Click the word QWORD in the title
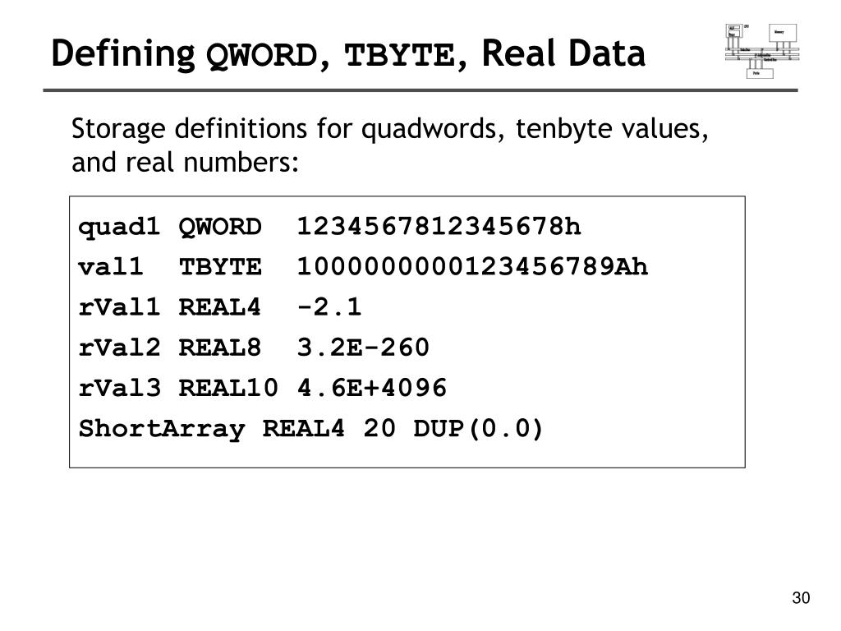The width and height of the screenshot is (841, 631). point(262,55)
